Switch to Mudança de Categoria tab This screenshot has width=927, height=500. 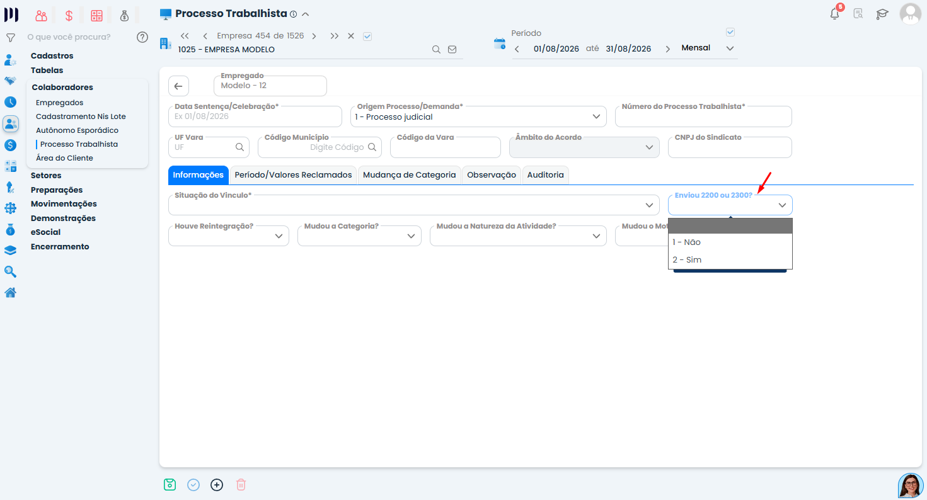click(410, 175)
